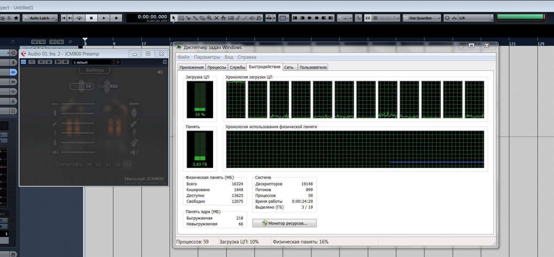The image size is (554, 257).
Task: Open the Параметры menu in Task Manager
Action: 207,57
